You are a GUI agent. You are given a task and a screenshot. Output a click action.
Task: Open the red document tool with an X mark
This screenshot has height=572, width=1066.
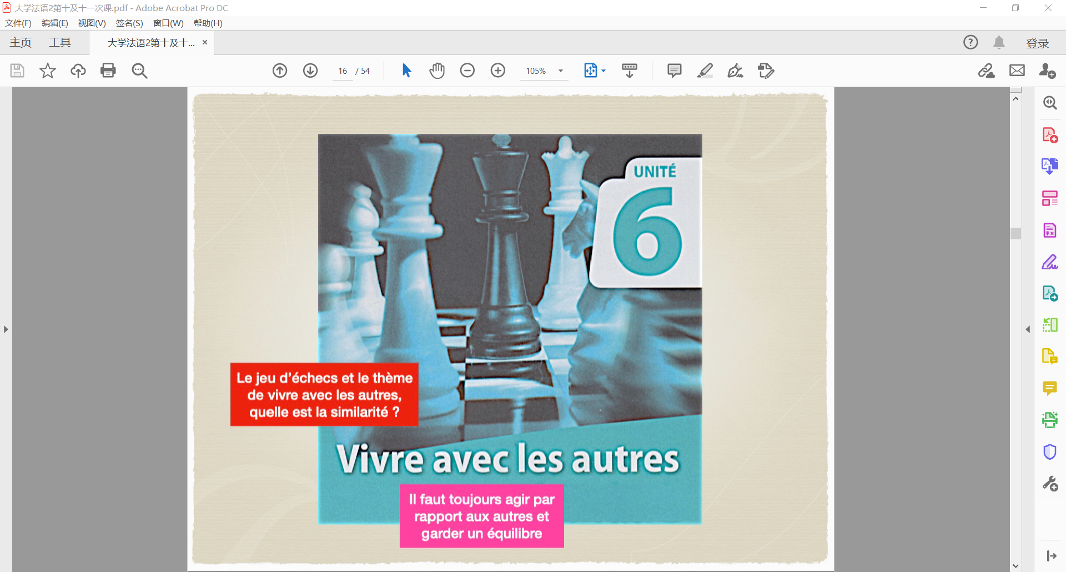pos(1050,230)
